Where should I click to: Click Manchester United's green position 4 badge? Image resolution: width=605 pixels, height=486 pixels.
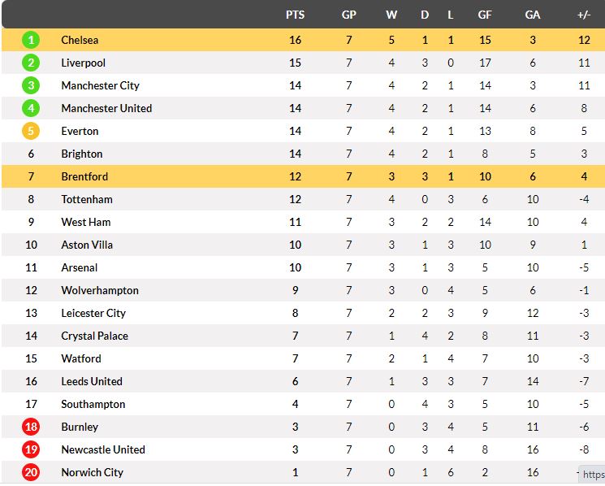pyautogui.click(x=31, y=108)
